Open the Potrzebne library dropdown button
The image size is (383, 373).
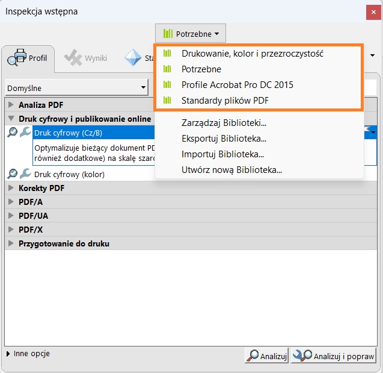[x=191, y=33]
